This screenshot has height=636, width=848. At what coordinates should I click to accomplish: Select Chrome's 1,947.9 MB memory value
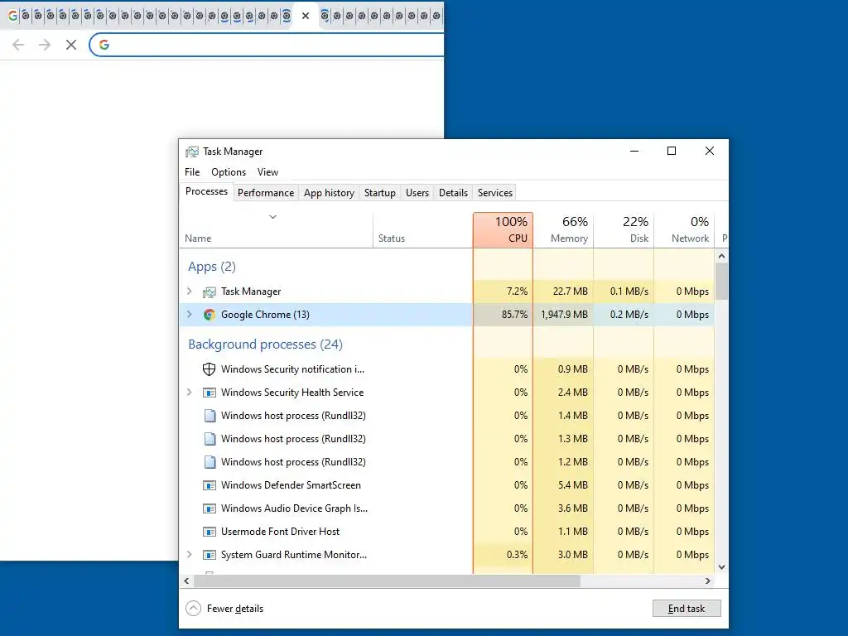tap(564, 315)
